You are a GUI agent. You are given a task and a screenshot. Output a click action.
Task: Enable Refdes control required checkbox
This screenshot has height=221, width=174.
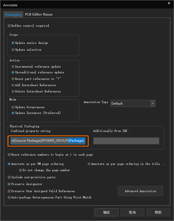coord(9,26)
